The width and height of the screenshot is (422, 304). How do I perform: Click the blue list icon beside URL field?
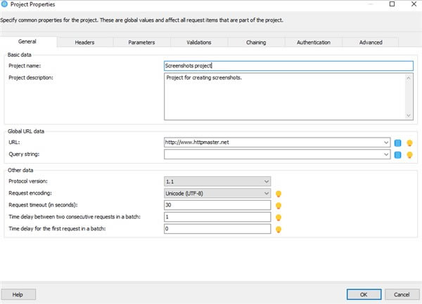coord(397,143)
